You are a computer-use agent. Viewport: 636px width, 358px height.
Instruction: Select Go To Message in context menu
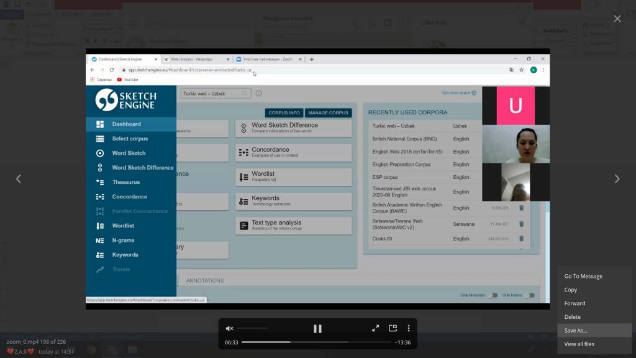[583, 276]
